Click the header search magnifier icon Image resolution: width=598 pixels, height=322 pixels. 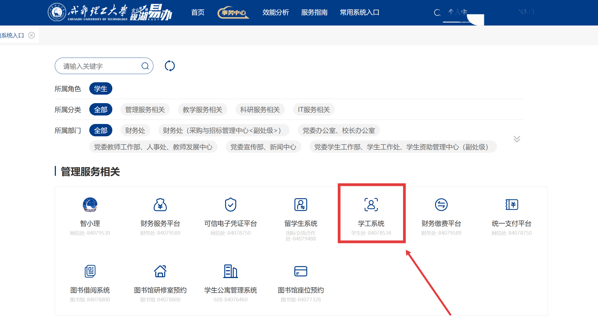pyautogui.click(x=437, y=13)
